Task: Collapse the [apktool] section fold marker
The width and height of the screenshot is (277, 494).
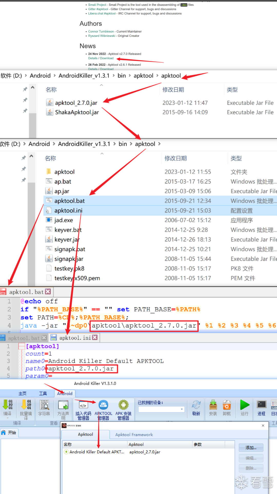Action: tap(21, 346)
